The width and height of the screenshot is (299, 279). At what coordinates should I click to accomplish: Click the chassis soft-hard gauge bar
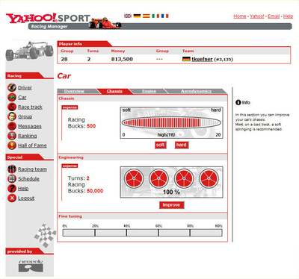[171, 122]
